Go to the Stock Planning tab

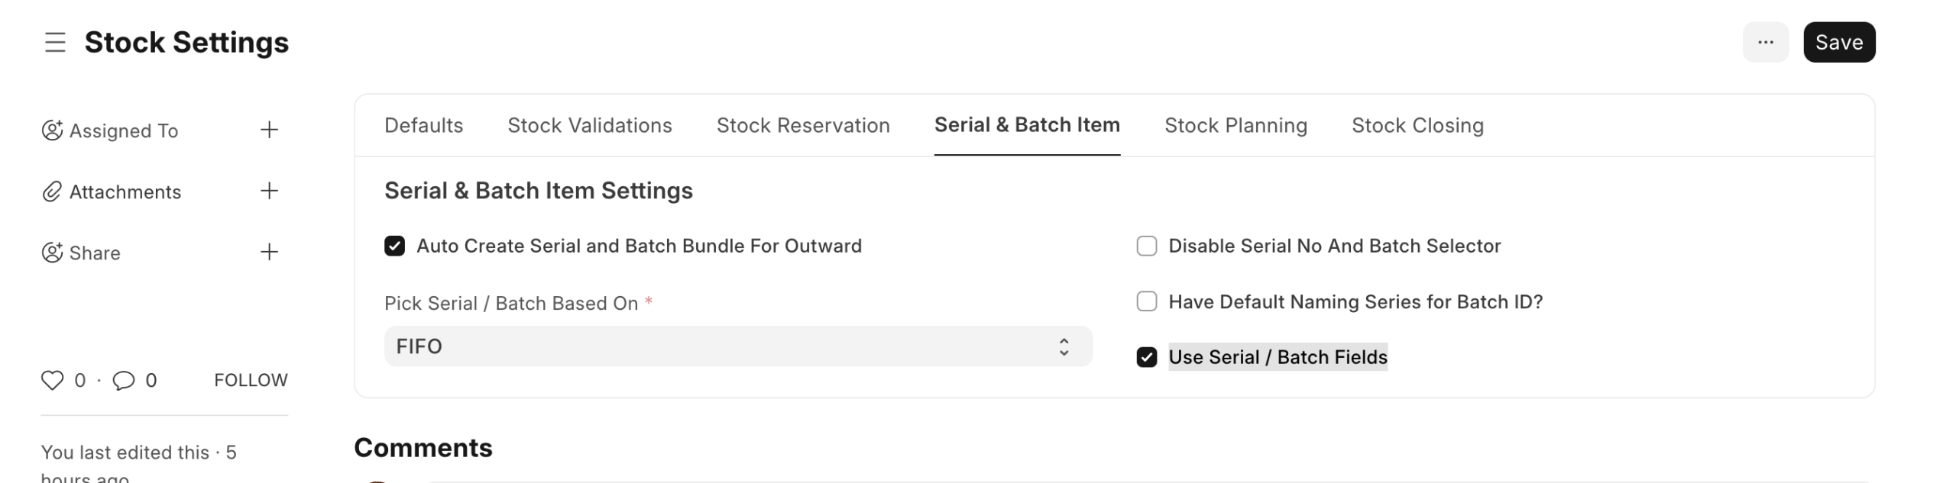point(1235,125)
